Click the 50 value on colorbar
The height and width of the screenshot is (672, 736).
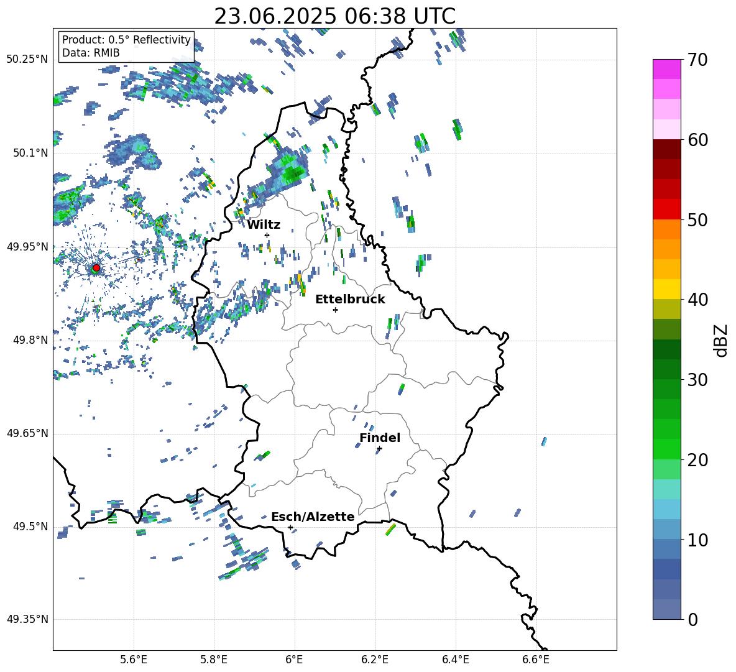click(697, 219)
